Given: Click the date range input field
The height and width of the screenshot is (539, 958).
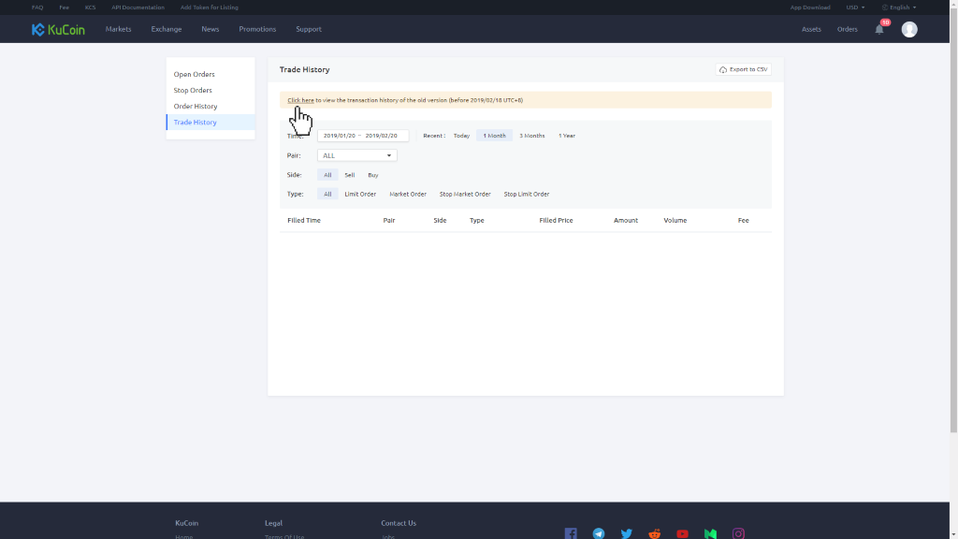Looking at the screenshot, I should point(363,136).
